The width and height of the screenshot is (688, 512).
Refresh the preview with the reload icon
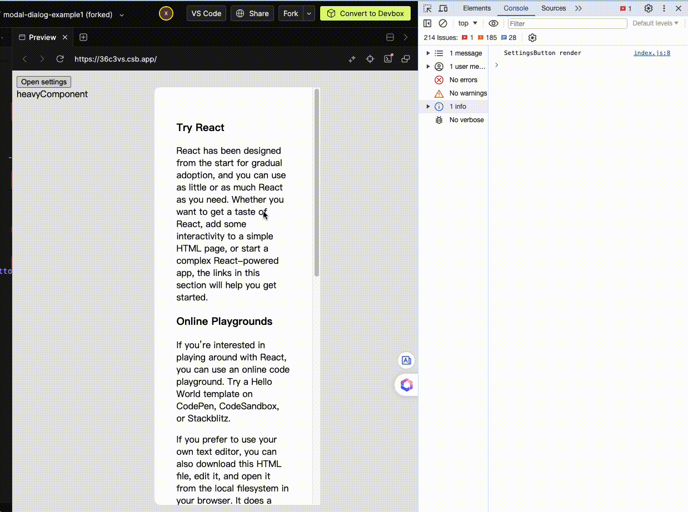[59, 58]
